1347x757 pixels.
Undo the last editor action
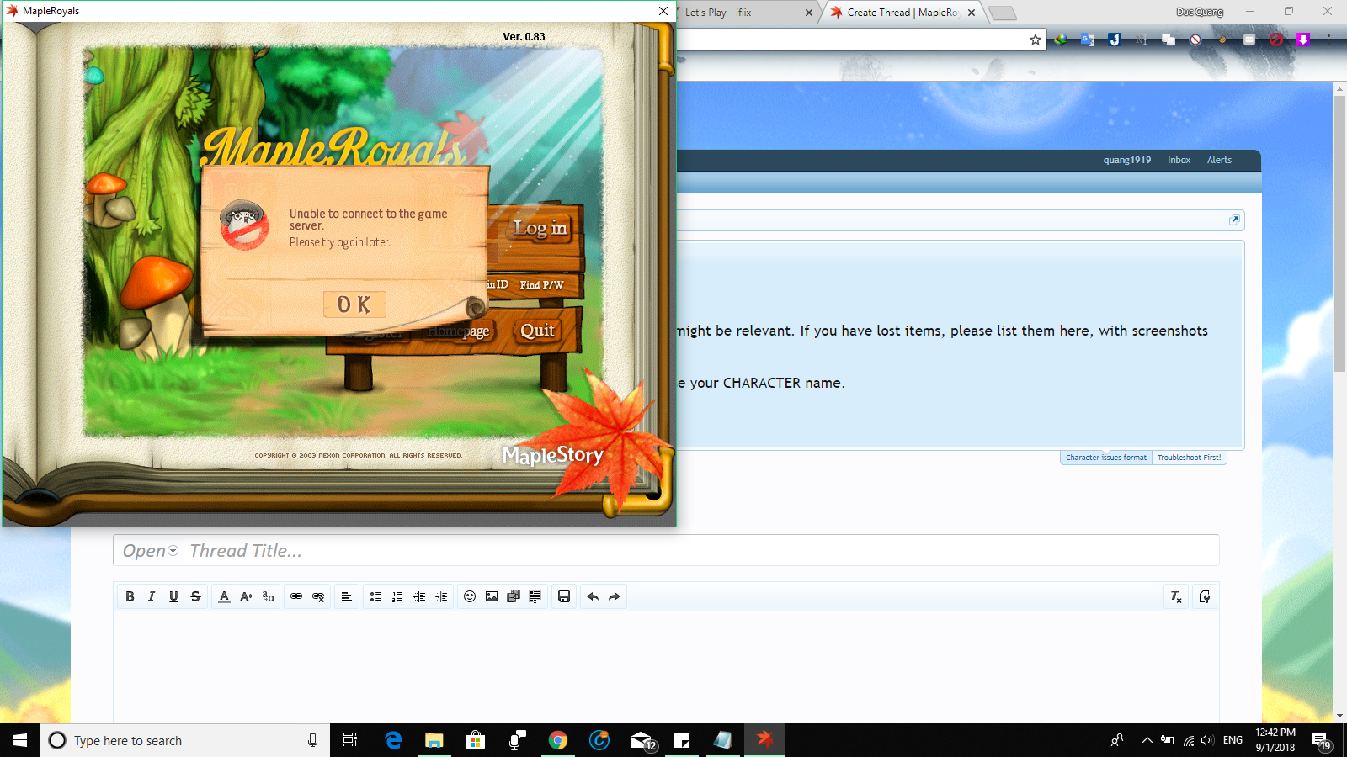pyautogui.click(x=593, y=596)
